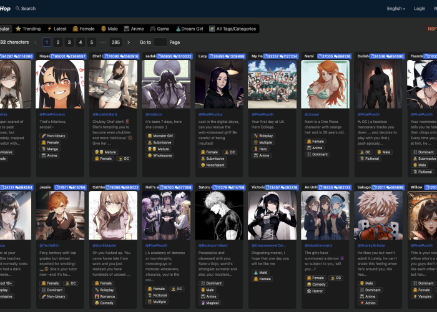437x312 pixels.
Task: Advance to next page arrow
Action: tap(129, 42)
